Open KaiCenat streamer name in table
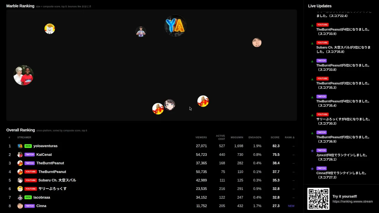The image size is (379, 213). (44, 154)
